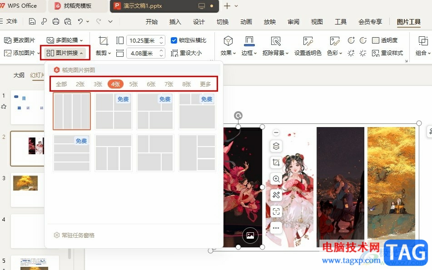Click the crop icon in floating image toolbar
The height and width of the screenshot is (270, 432).
click(x=276, y=162)
